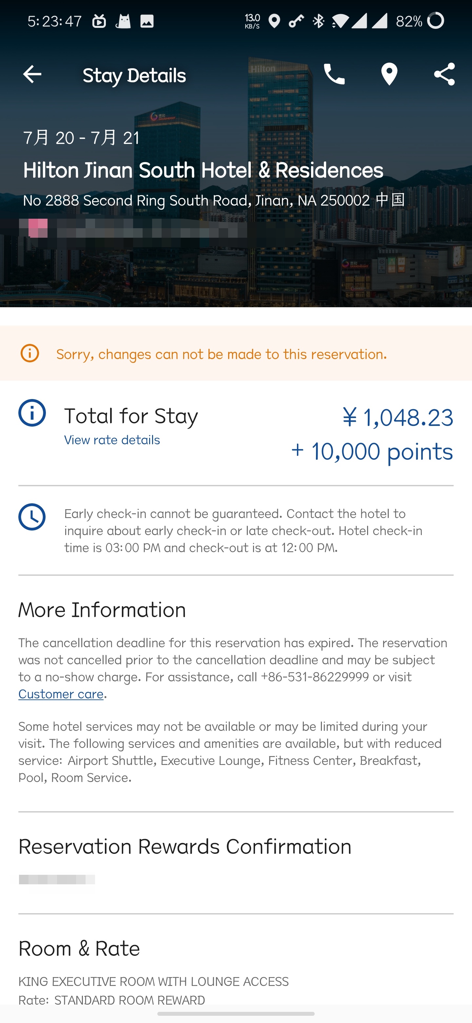Tap the bottom navigation gesture bar
Image resolution: width=472 pixels, height=1023 pixels.
tap(236, 1014)
